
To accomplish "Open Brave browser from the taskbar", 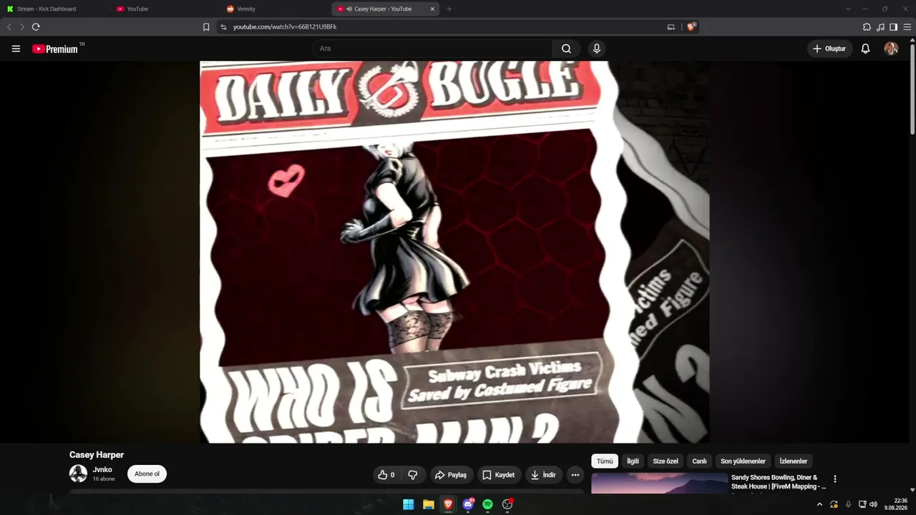I will pos(448,504).
